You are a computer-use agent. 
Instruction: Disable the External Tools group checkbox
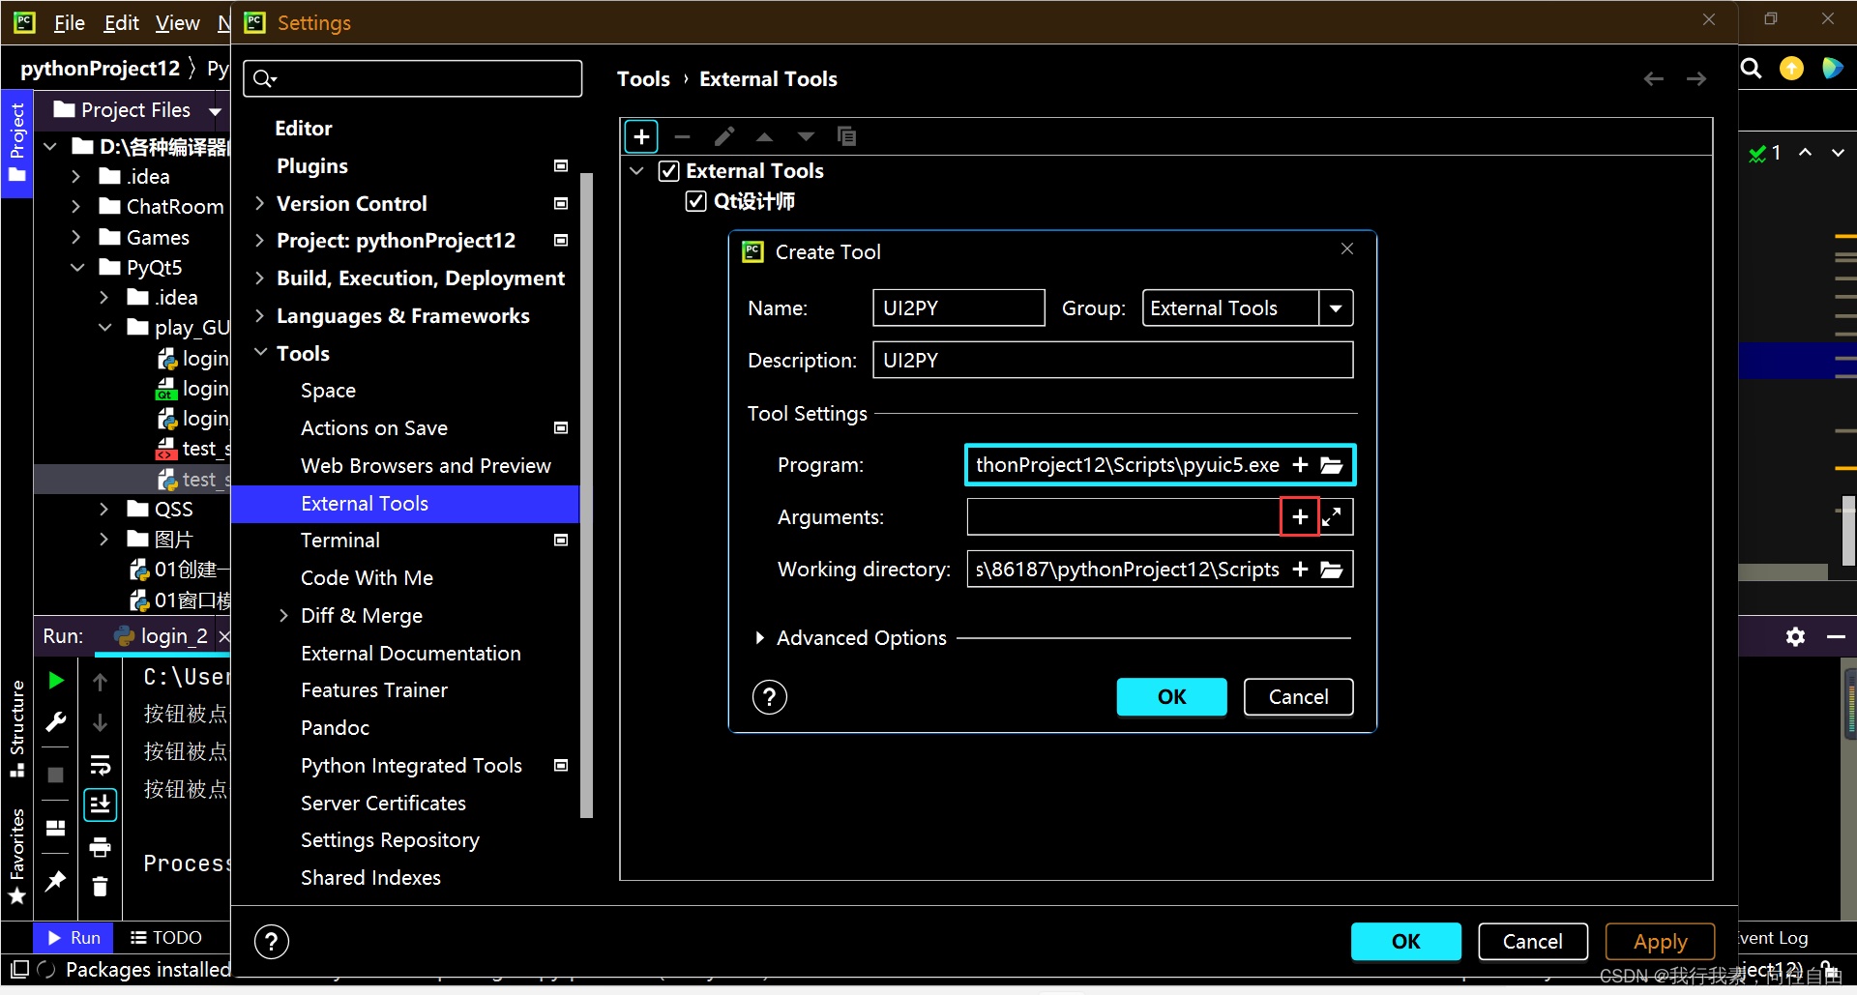668,170
